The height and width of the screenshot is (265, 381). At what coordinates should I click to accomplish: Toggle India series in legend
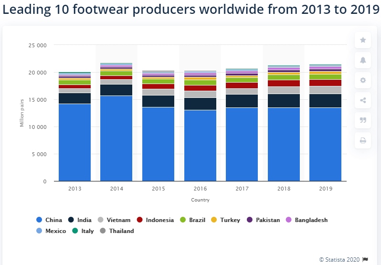(80, 220)
